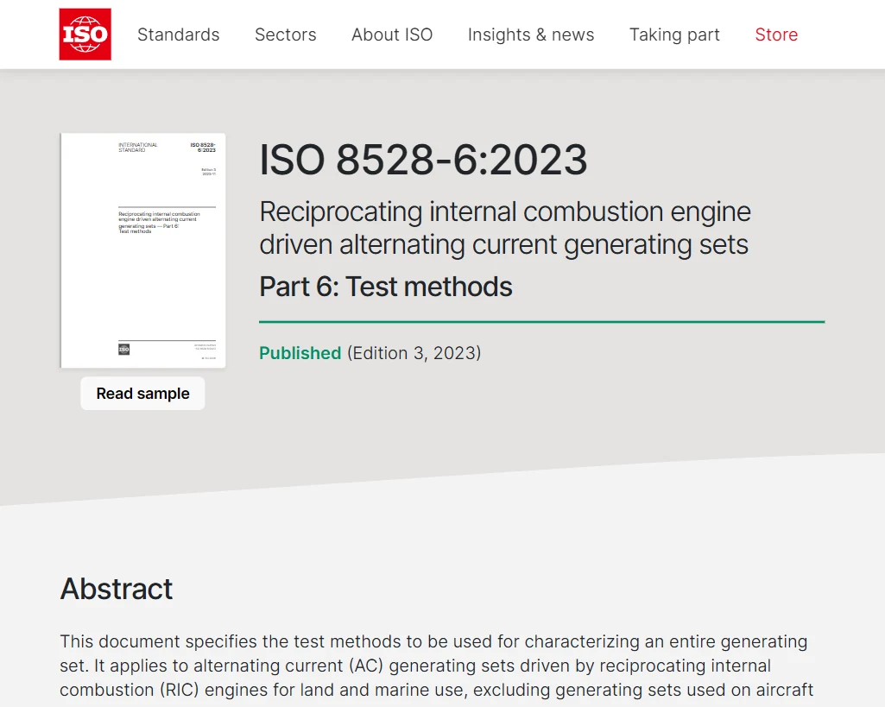Select the ISO 8528-6:2023 title heading
The height and width of the screenshot is (707, 885).
[x=423, y=160]
